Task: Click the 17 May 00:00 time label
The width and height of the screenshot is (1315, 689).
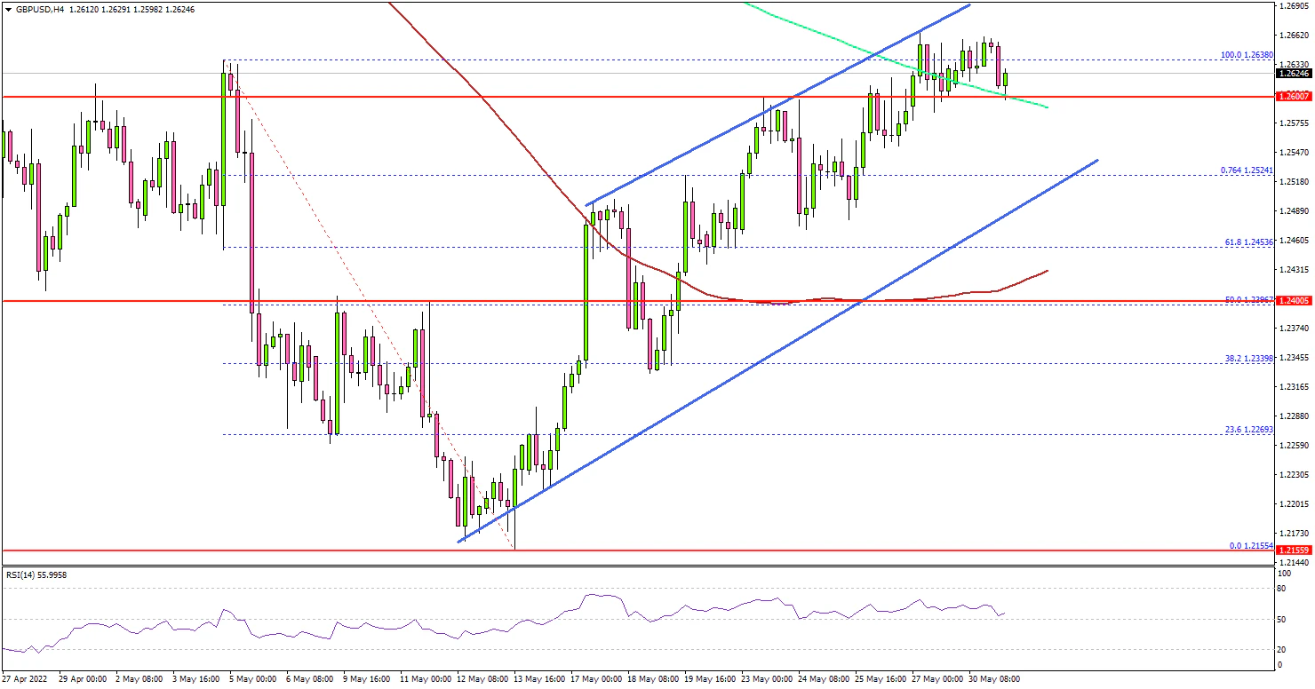Action: click(x=595, y=679)
